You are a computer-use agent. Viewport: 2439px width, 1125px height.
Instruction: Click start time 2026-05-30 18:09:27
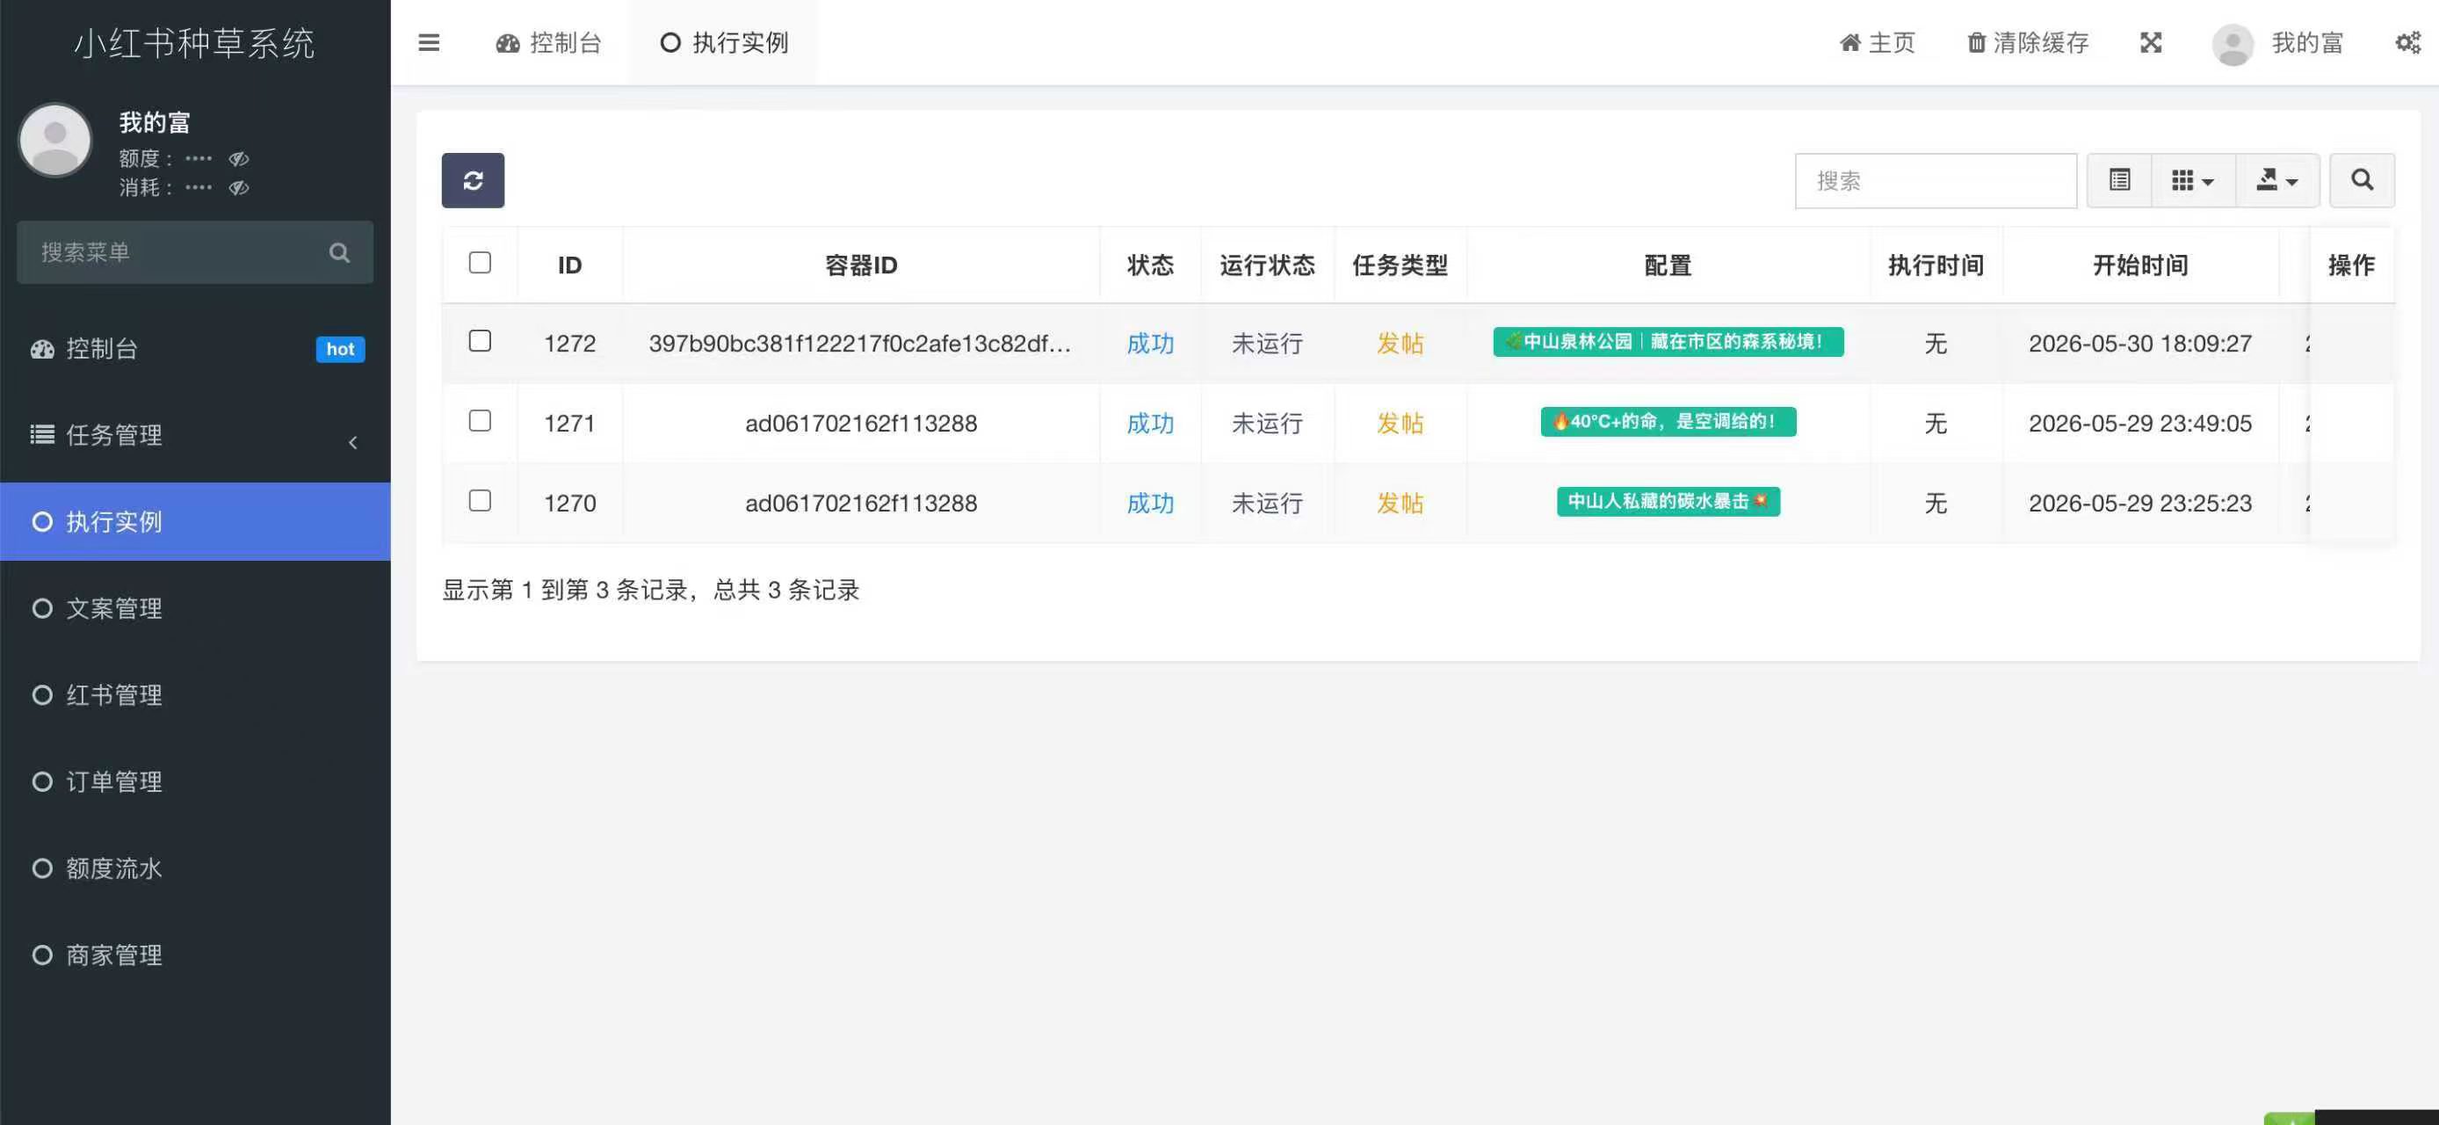[x=2139, y=344]
